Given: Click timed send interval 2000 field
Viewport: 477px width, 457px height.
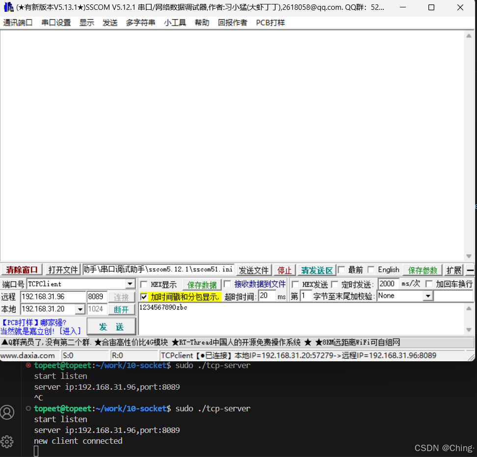Looking at the screenshot, I should click(388, 284).
